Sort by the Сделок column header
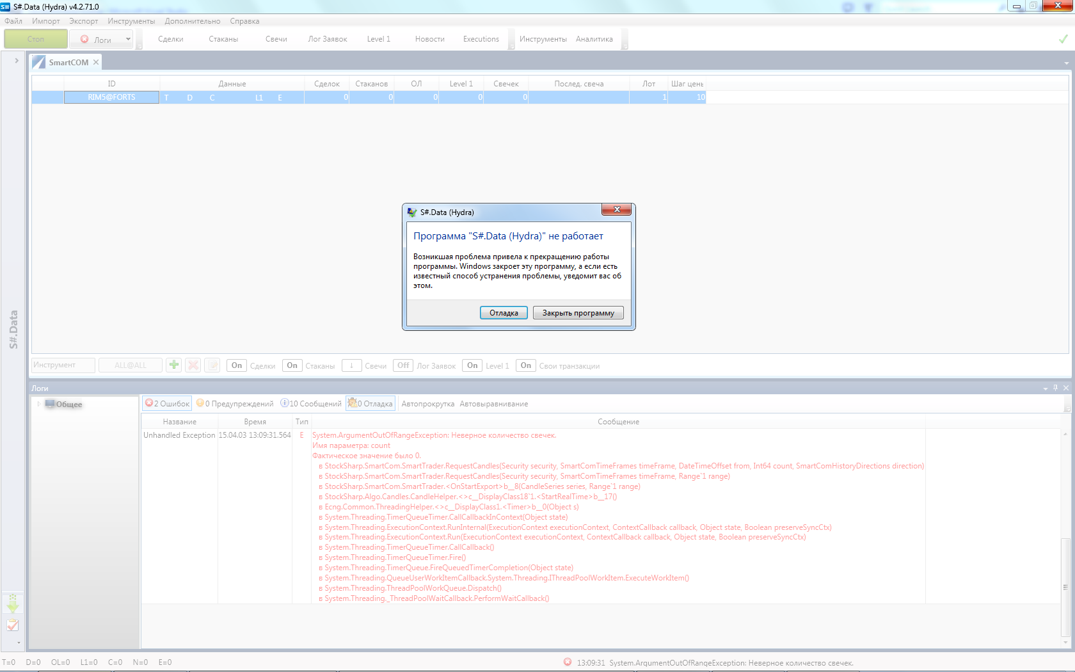1075x672 pixels. coord(327,84)
